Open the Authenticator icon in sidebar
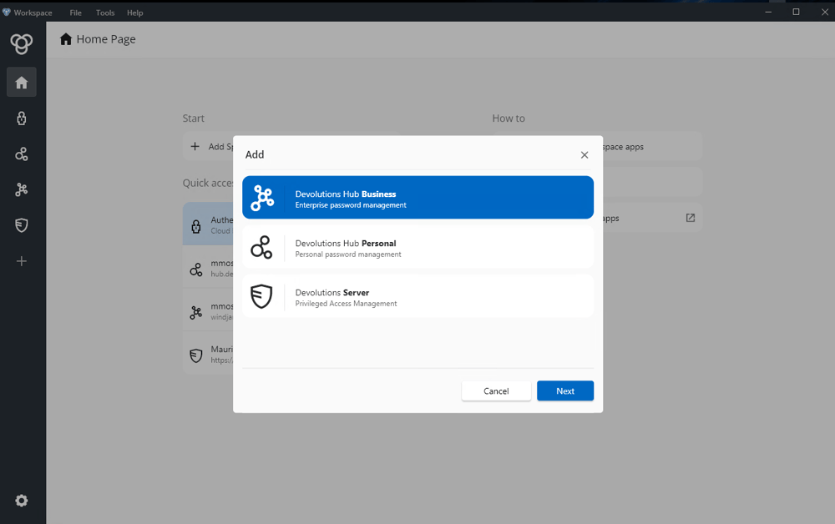This screenshot has width=835, height=524. pos(22,118)
